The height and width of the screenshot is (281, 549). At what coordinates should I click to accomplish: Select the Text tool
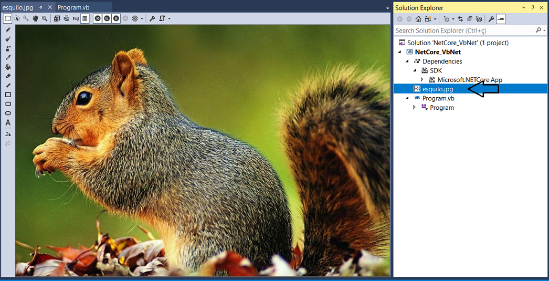click(8, 123)
